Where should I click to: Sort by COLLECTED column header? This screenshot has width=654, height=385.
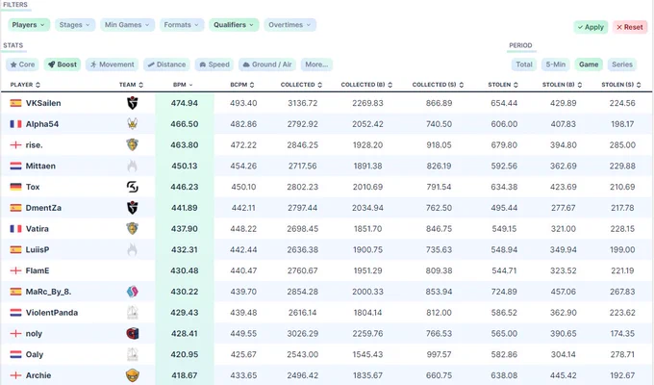302,85
